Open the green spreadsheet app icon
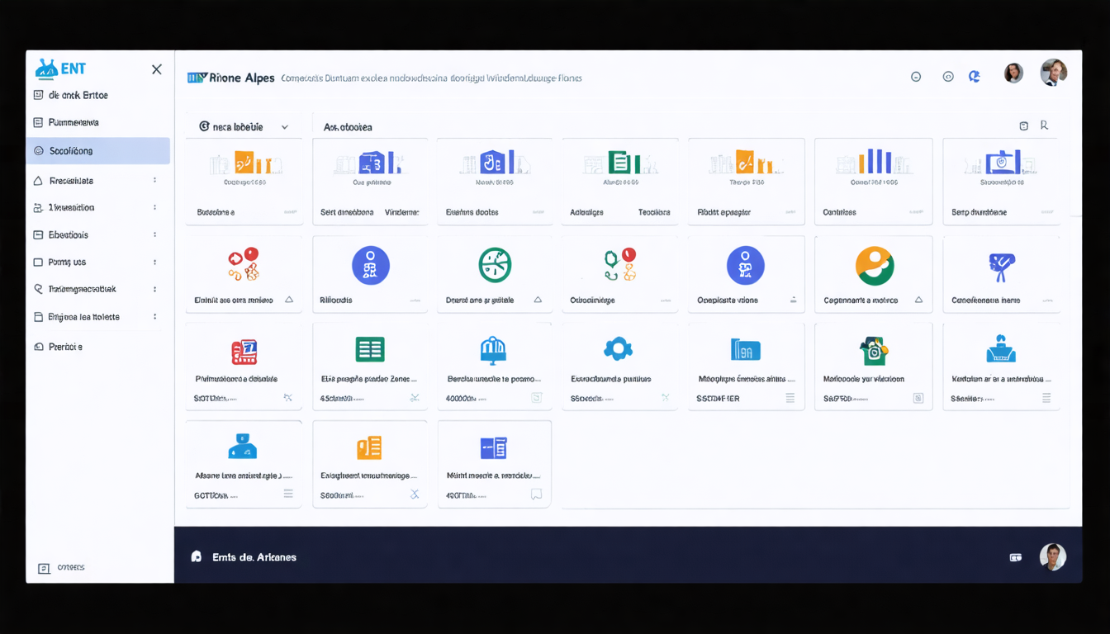Image resolution: width=1110 pixels, height=634 pixels. [x=370, y=349]
